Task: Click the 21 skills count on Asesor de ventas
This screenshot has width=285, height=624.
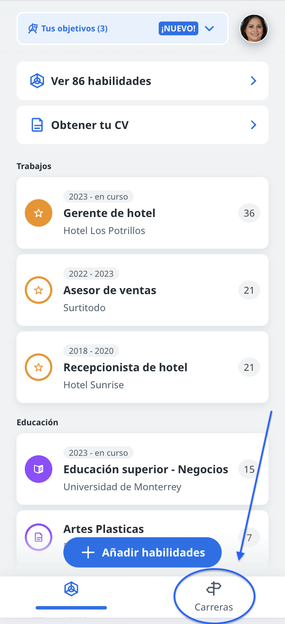Action: pyautogui.click(x=249, y=290)
